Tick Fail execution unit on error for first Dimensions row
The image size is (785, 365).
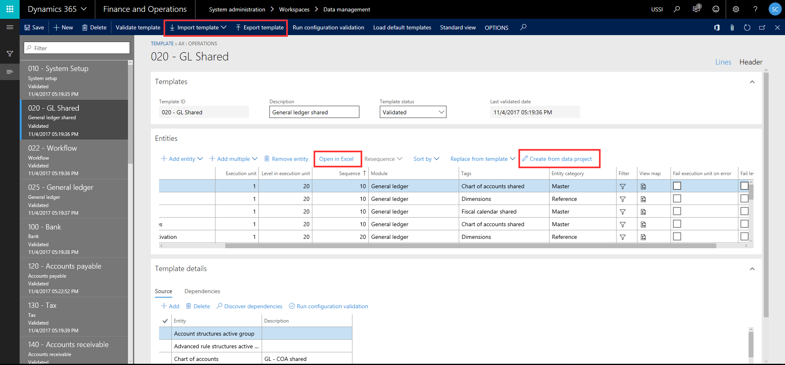(x=677, y=198)
